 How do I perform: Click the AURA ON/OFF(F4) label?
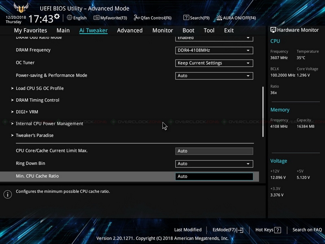[239, 18]
